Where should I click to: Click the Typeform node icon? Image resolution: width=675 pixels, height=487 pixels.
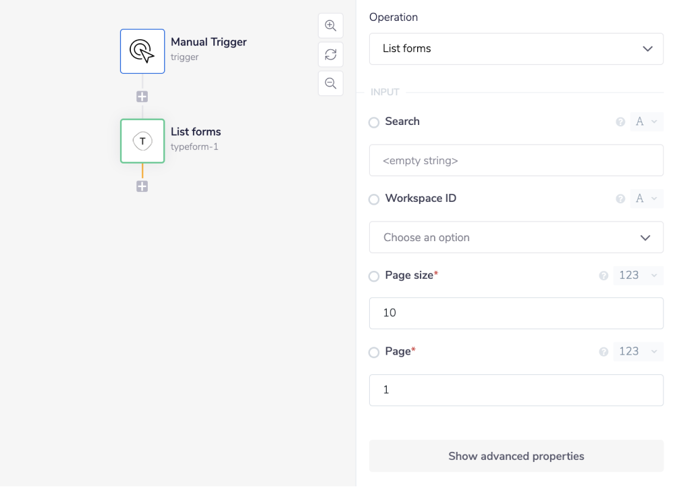pos(142,140)
